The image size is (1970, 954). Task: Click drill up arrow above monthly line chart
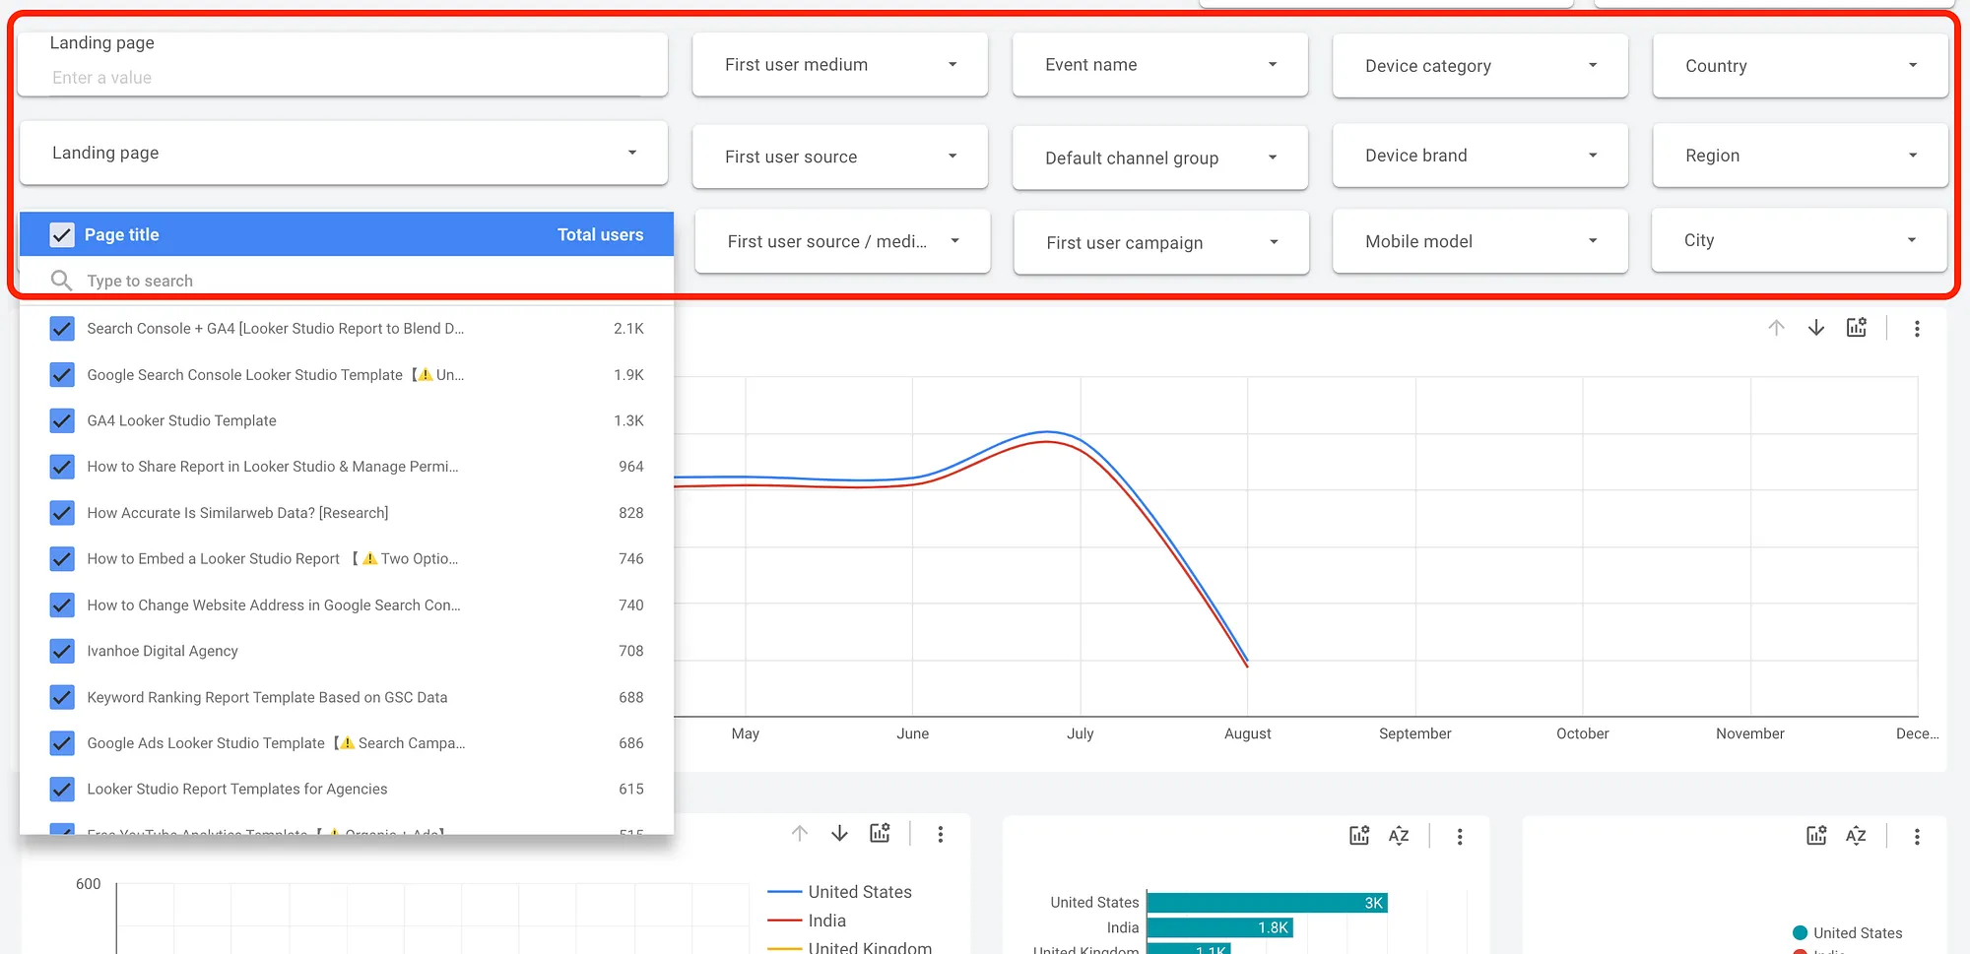[x=1776, y=328]
